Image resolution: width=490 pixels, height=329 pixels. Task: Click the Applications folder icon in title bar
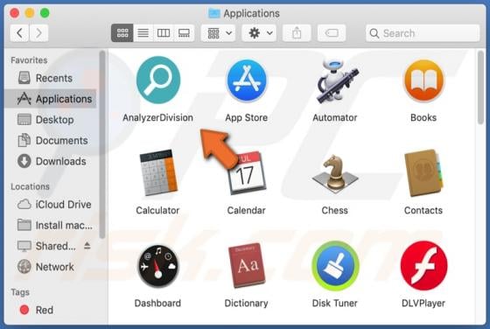(214, 13)
